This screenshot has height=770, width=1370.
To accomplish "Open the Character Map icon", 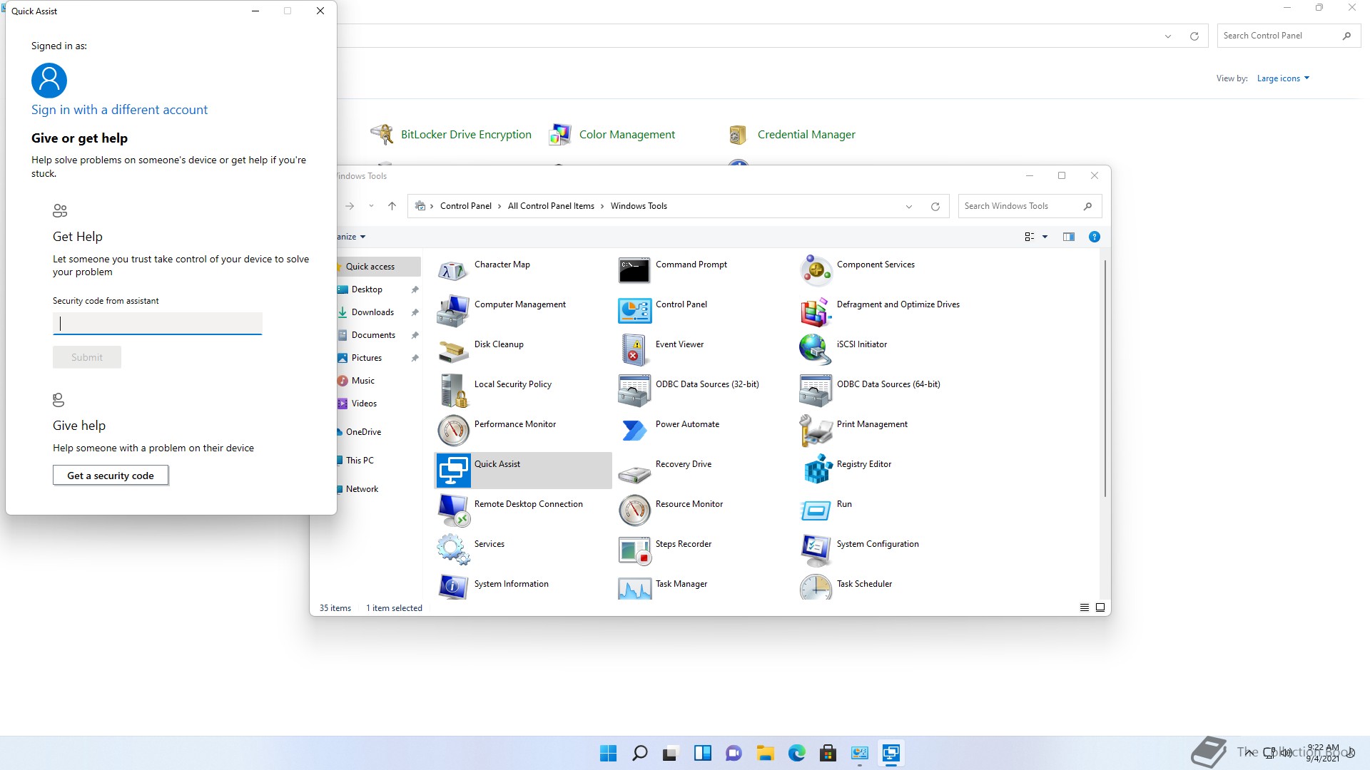I will click(x=453, y=271).
